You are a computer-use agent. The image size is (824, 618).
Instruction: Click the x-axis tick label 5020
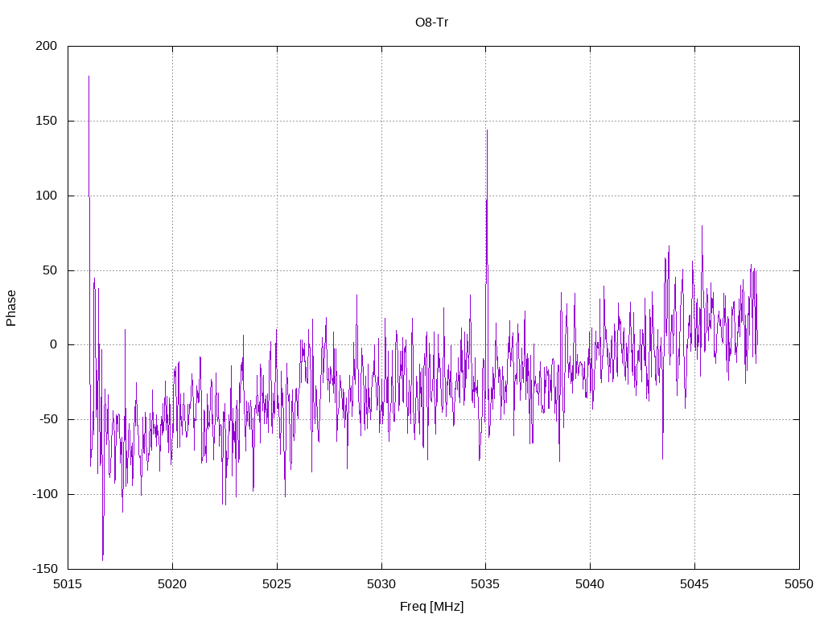coord(172,584)
